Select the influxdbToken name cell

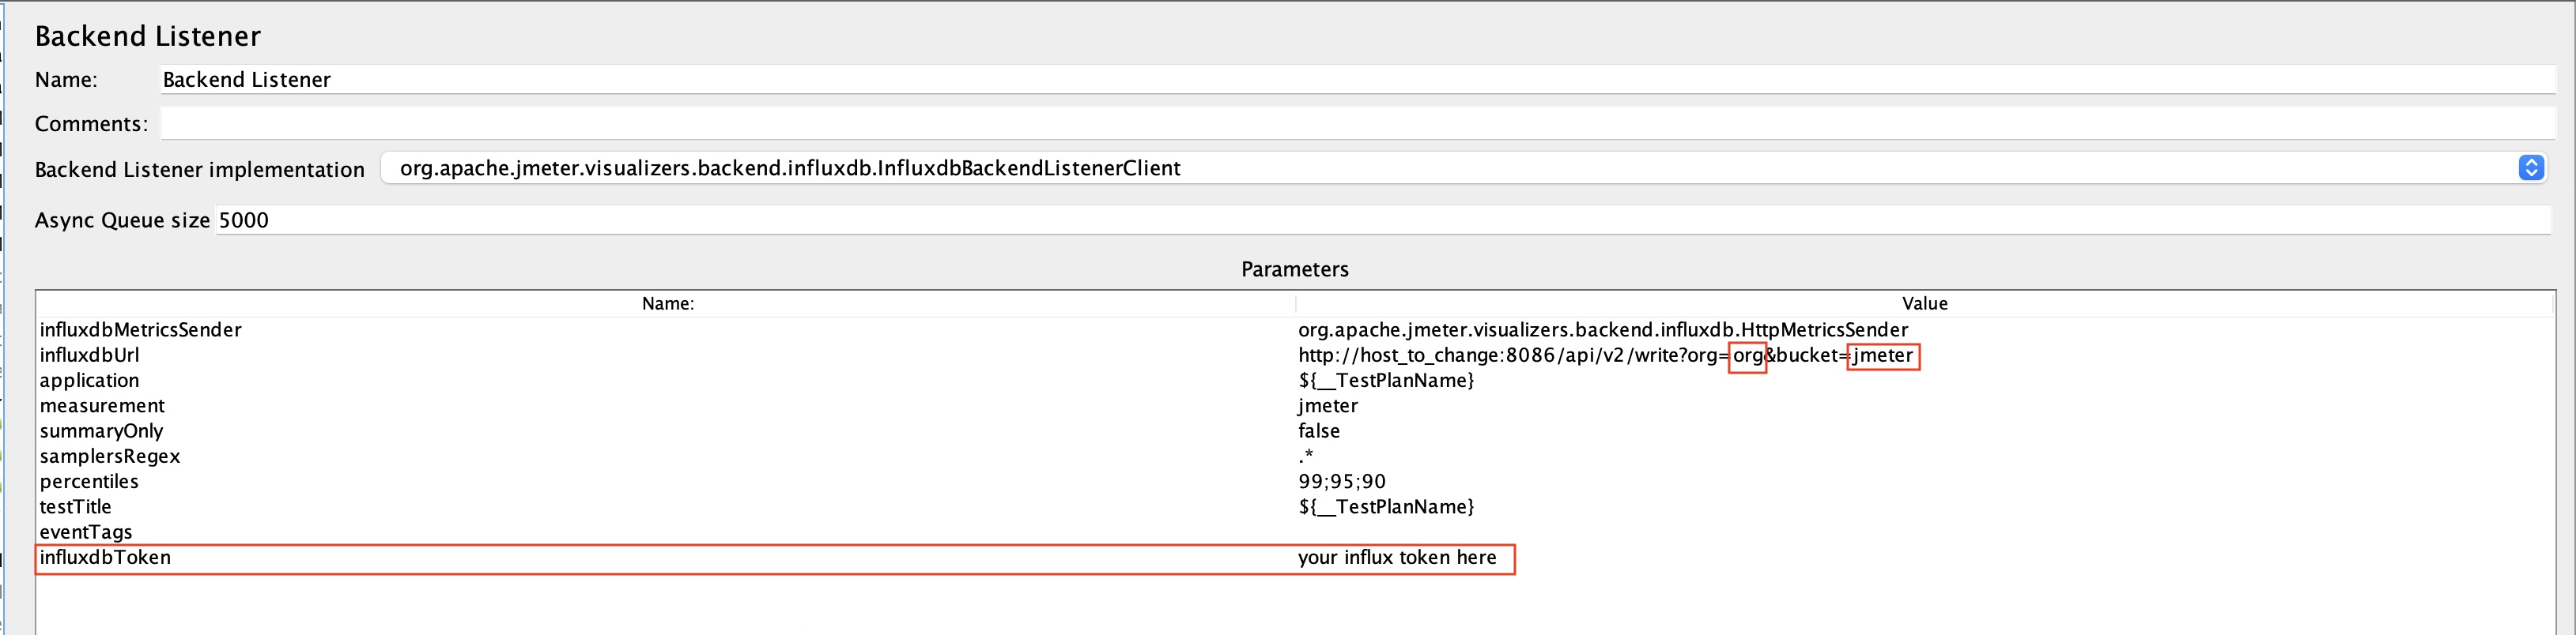[x=105, y=558]
